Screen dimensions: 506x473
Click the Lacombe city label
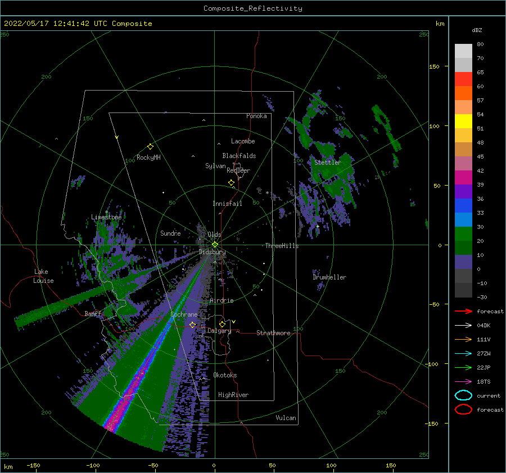point(243,141)
